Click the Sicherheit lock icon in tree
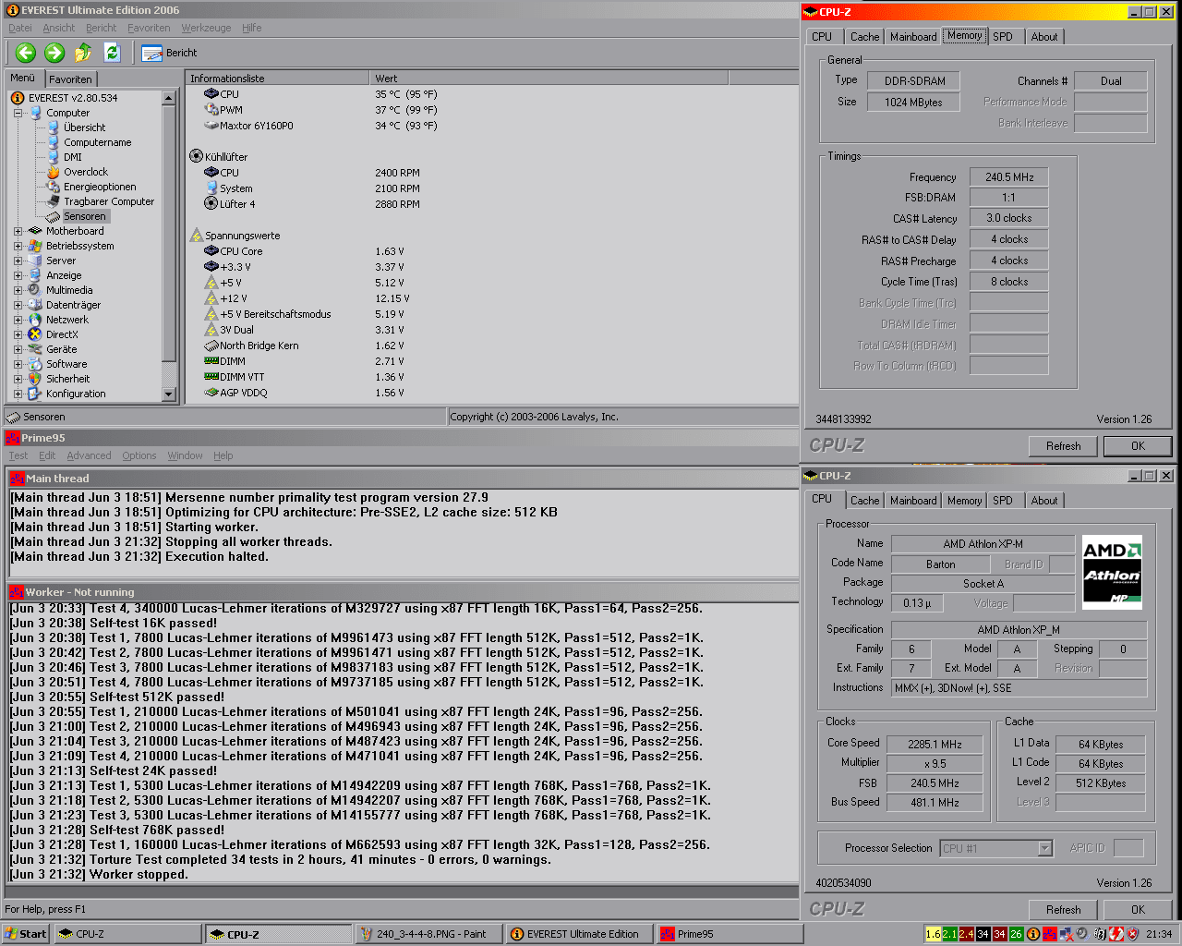This screenshot has height=946, width=1182. tap(35, 379)
